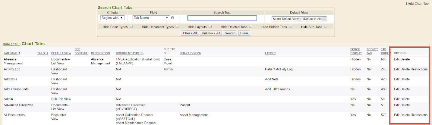This screenshot has width=432, height=125.
Task: Sort by the Document Type(s) column header
Action: [130, 53]
